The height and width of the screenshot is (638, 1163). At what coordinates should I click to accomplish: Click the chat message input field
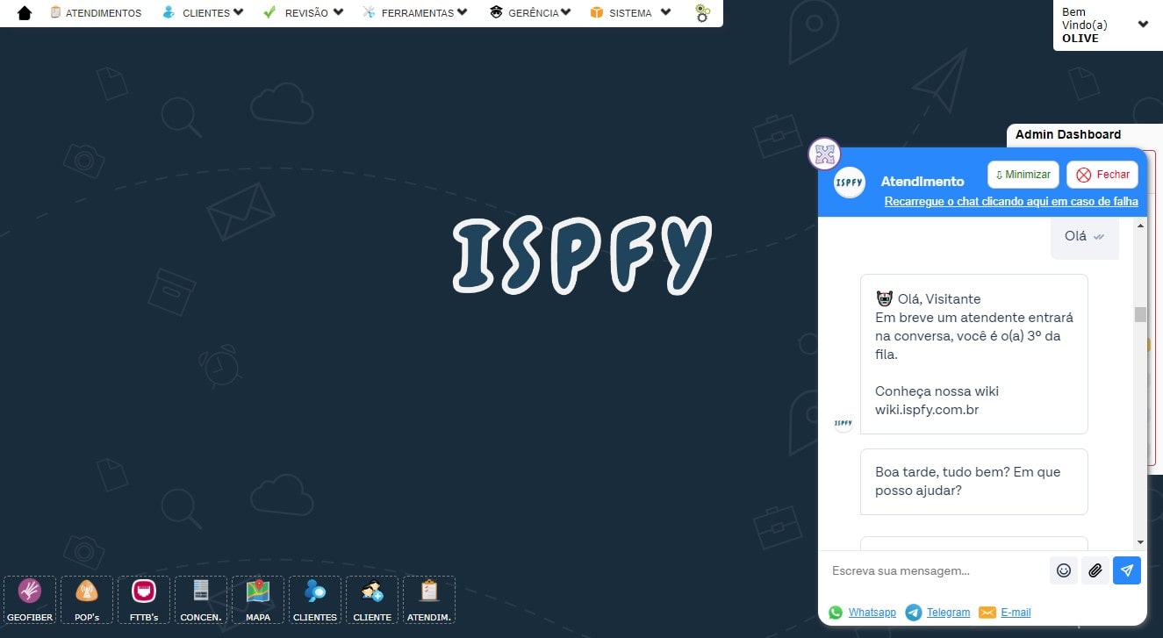935,570
